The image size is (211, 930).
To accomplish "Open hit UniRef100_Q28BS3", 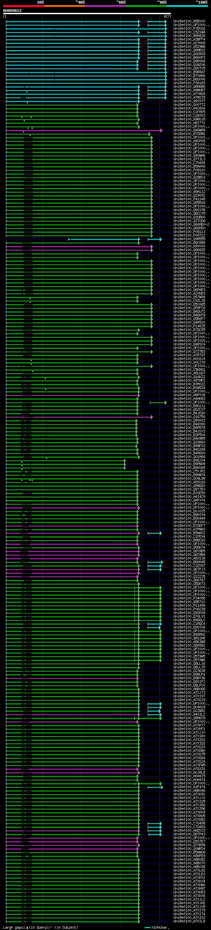I will point(189,177).
